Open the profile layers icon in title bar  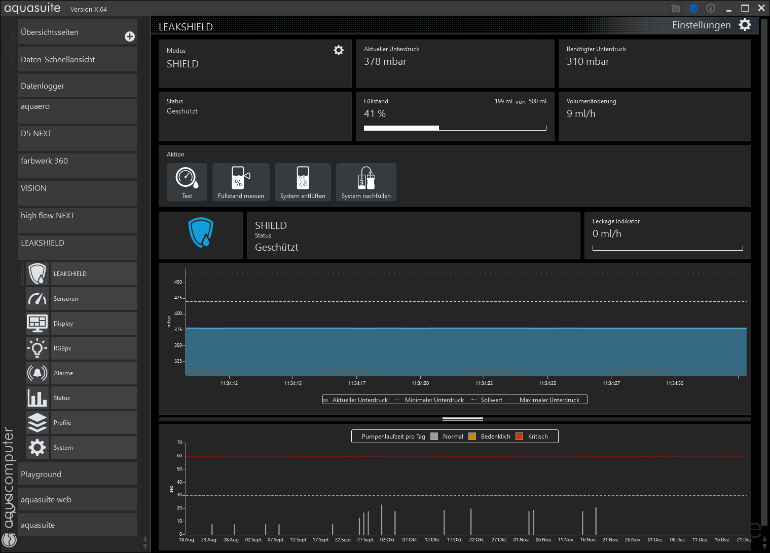(x=693, y=9)
